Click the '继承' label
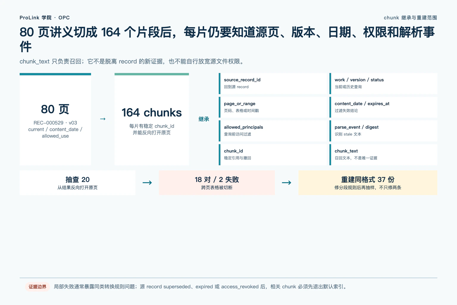The width and height of the screenshot is (457, 305). (x=204, y=119)
